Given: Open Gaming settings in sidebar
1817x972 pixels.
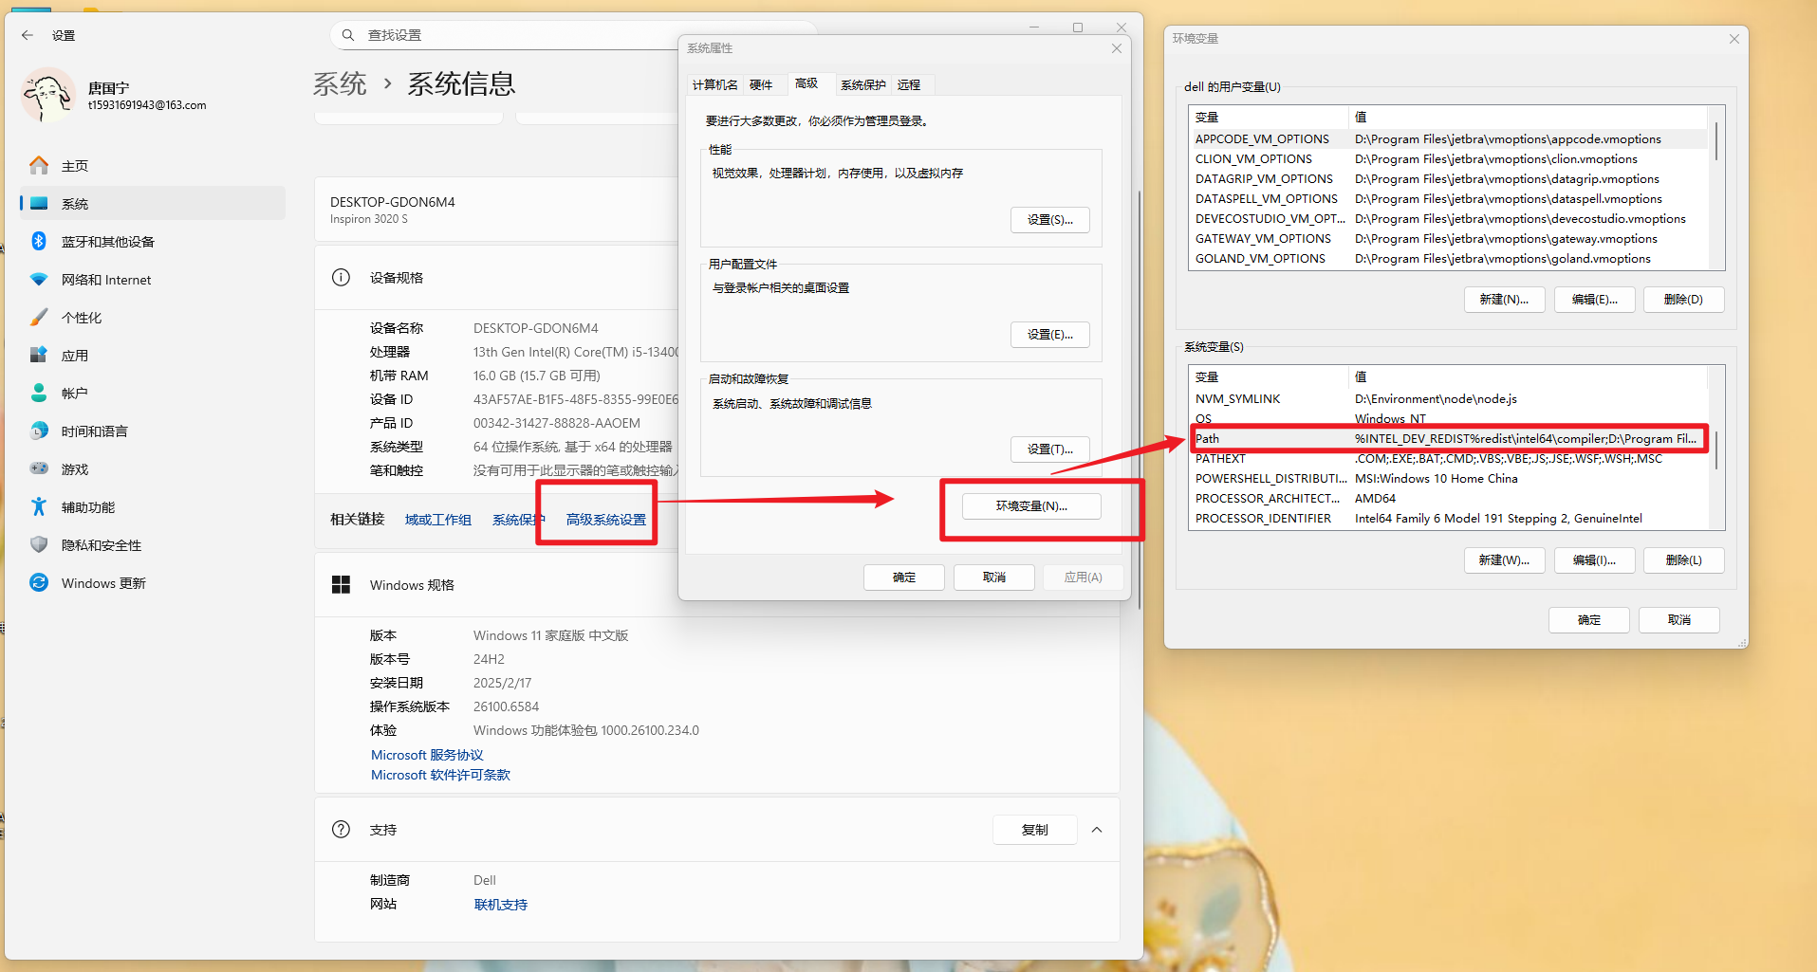Looking at the screenshot, I should tap(152, 469).
